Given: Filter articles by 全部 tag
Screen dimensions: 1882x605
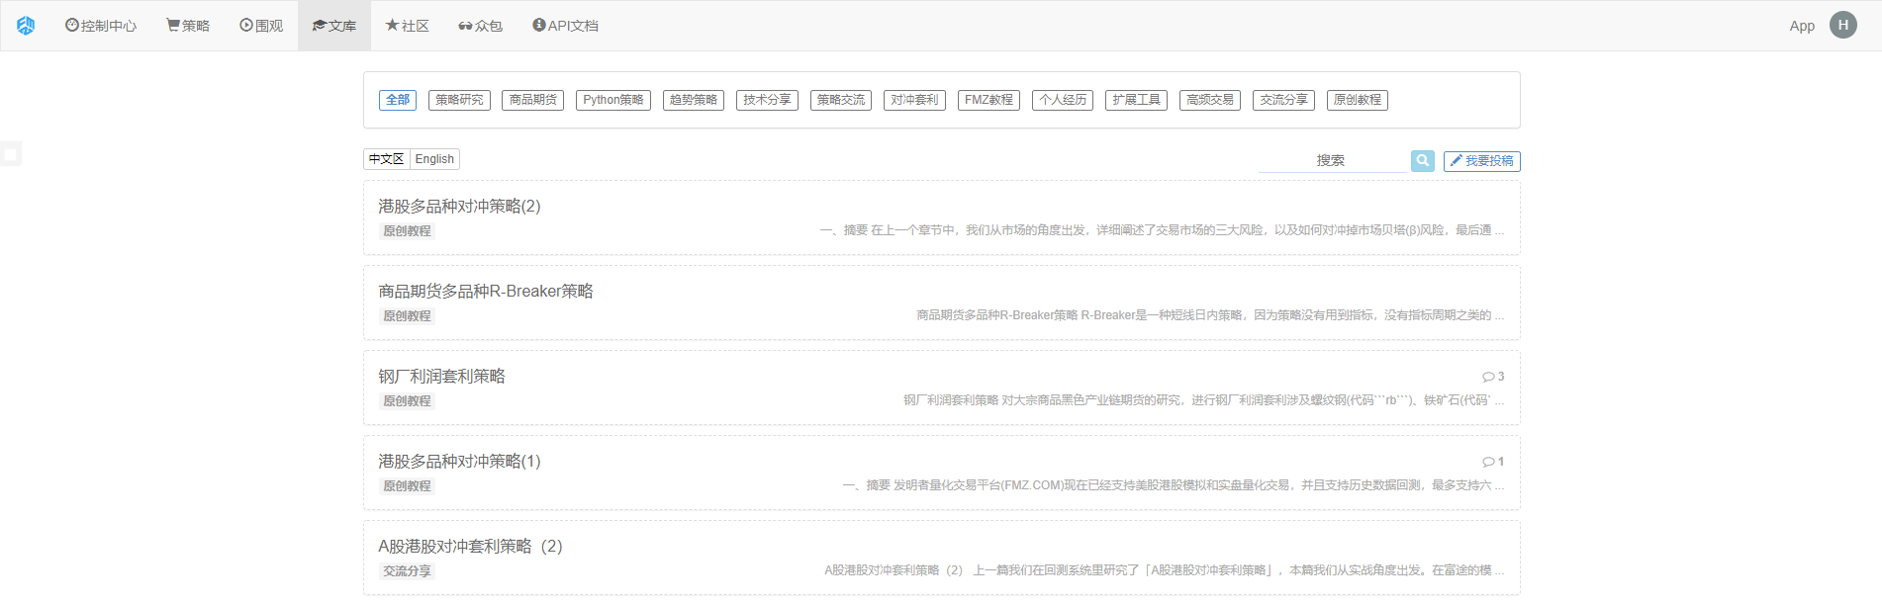Looking at the screenshot, I should 398,100.
